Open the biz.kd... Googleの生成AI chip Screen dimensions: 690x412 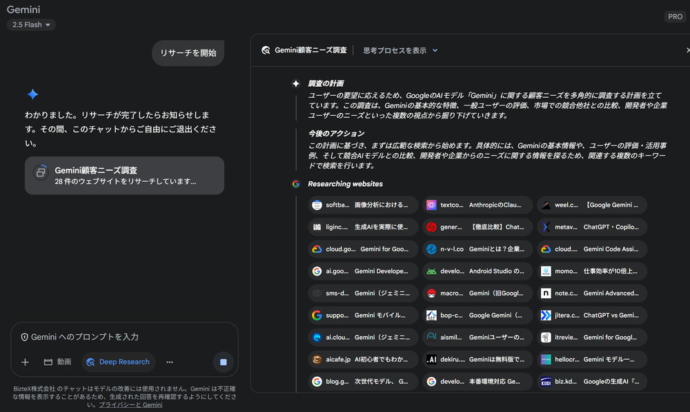[x=592, y=382]
